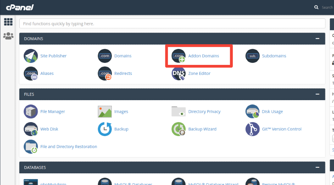
Task: Open the Disk Usage link
Action: pyautogui.click(x=272, y=111)
